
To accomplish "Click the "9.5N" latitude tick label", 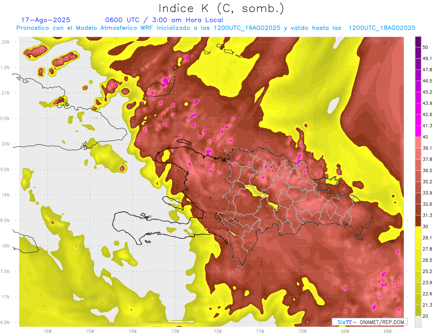I will click(x=5, y=169).
